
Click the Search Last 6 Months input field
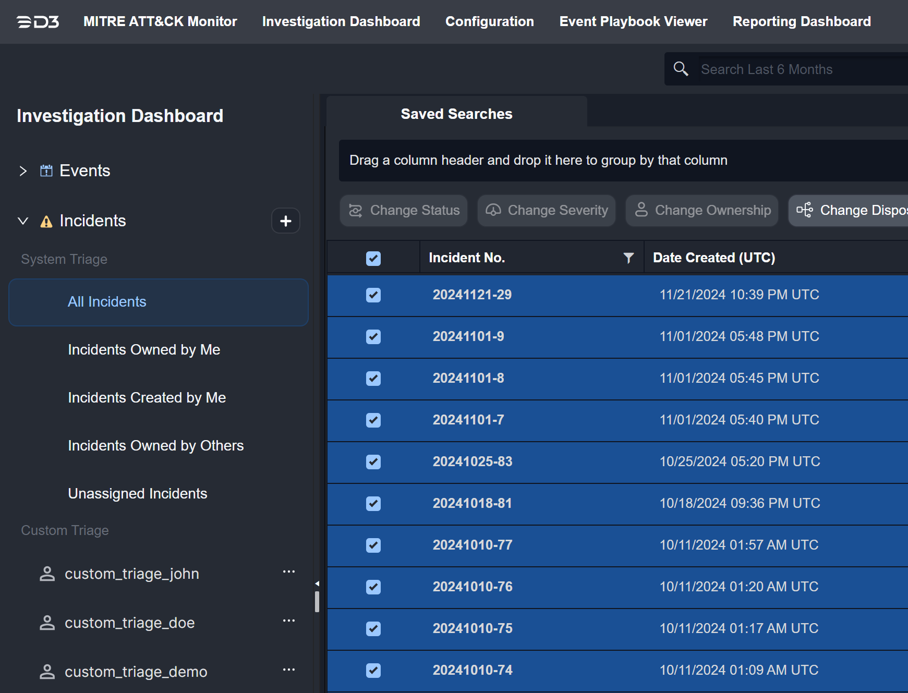click(x=782, y=68)
